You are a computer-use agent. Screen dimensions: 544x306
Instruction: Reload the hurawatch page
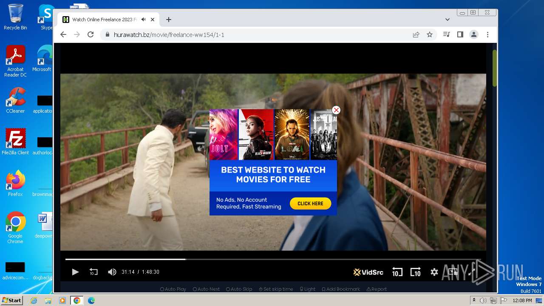(91, 35)
